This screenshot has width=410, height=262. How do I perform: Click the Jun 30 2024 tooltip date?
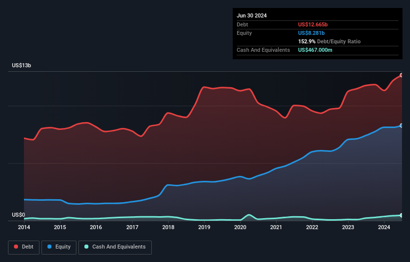252,15
